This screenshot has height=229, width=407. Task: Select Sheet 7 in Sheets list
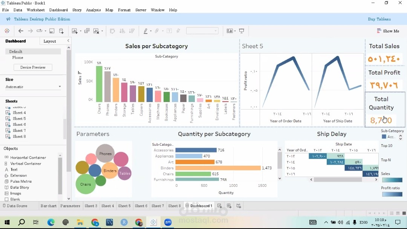tap(19, 130)
